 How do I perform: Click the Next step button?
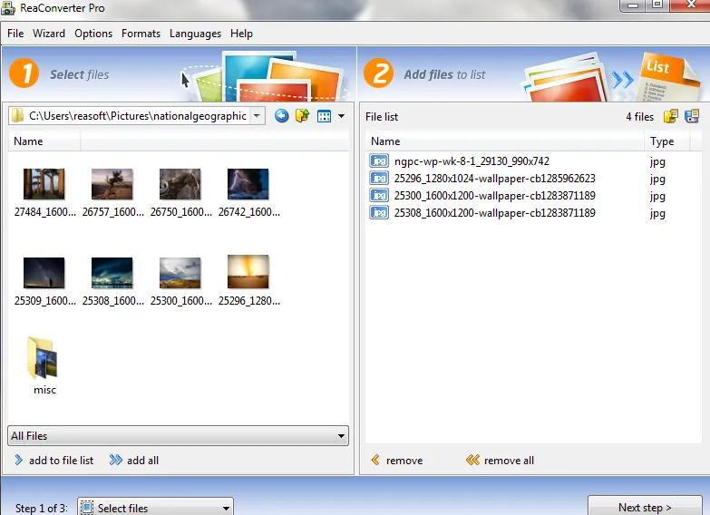coord(645,507)
